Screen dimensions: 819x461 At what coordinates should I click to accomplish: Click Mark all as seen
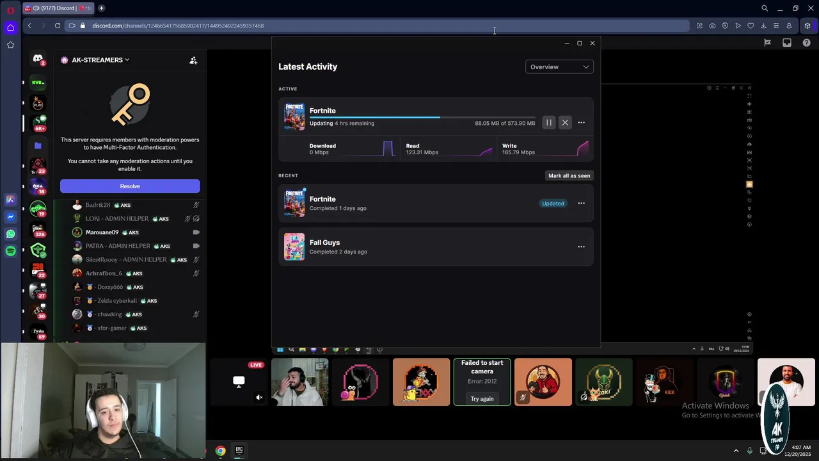coord(569,175)
